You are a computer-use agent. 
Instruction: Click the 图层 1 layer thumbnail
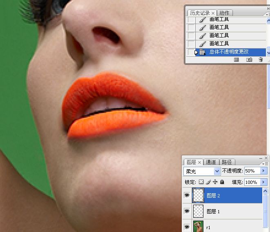(198, 211)
